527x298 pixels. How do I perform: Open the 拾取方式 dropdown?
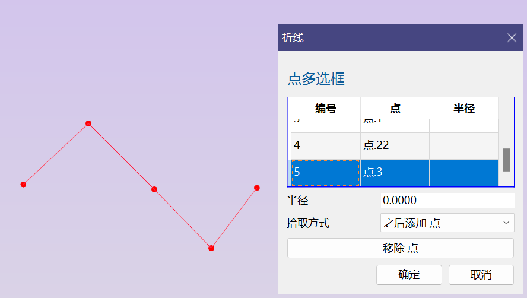pyautogui.click(x=446, y=223)
